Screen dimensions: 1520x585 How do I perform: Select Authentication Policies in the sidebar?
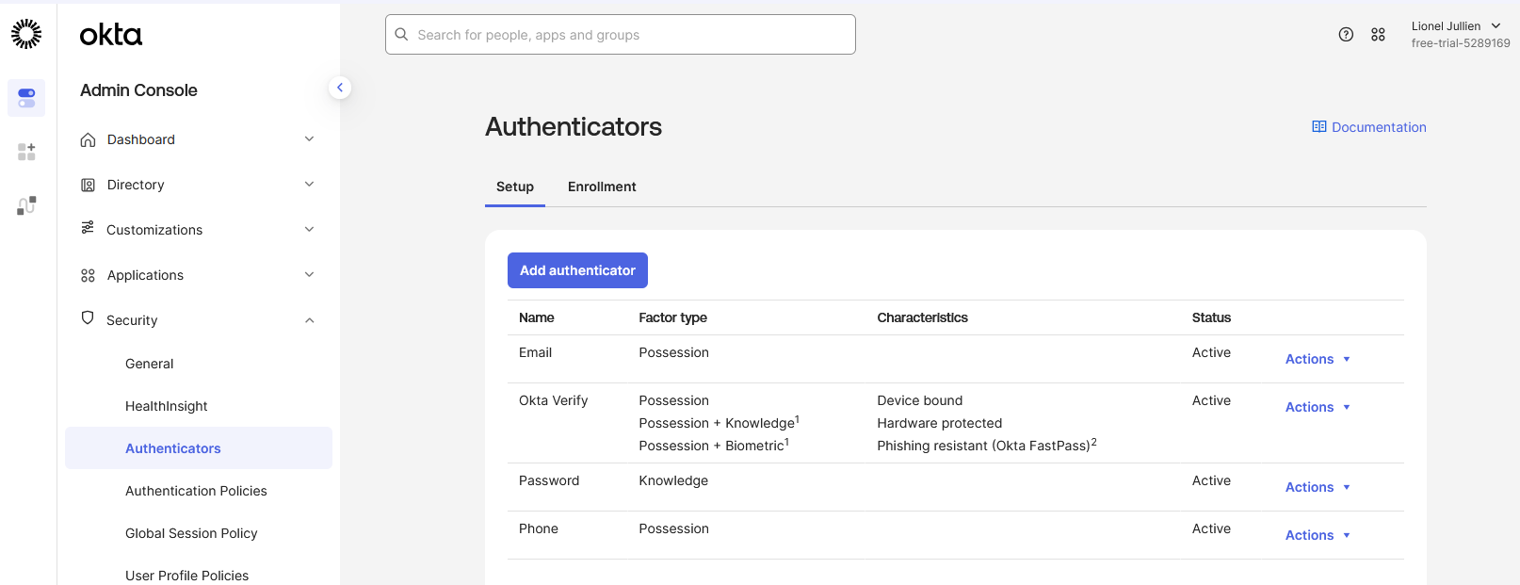(x=196, y=491)
